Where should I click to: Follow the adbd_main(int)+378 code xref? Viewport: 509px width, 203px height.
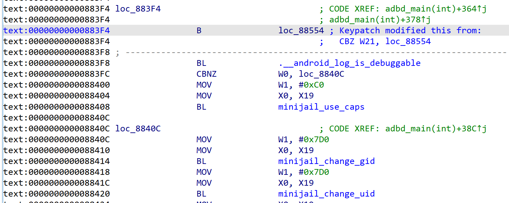click(380, 20)
